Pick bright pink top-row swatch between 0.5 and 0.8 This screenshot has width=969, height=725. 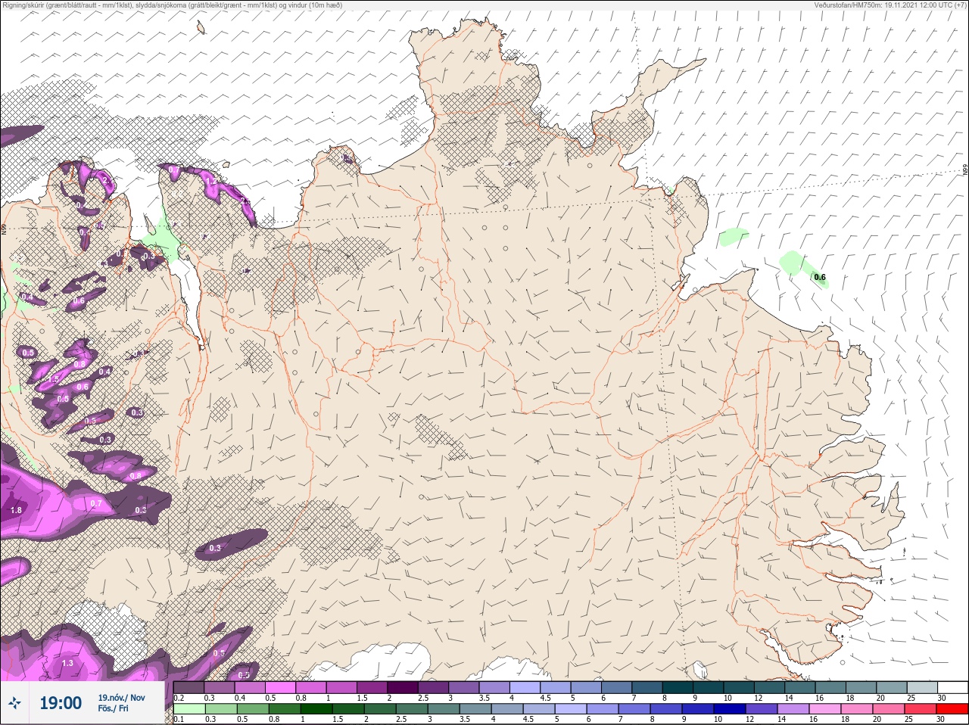[x=281, y=687]
